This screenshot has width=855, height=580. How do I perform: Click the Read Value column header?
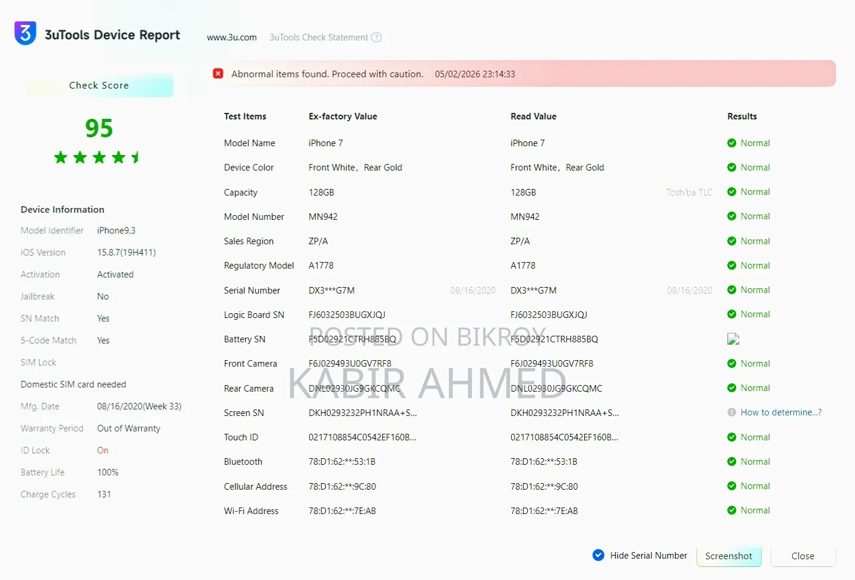click(533, 116)
